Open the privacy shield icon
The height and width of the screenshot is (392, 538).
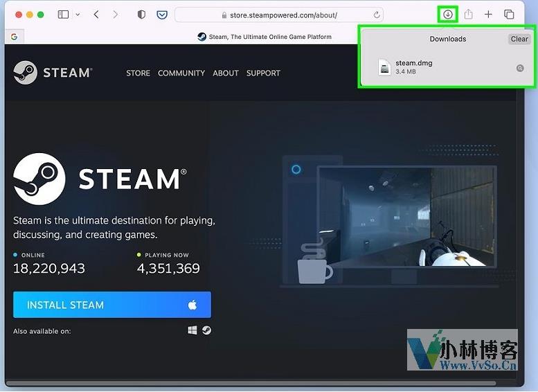(141, 15)
